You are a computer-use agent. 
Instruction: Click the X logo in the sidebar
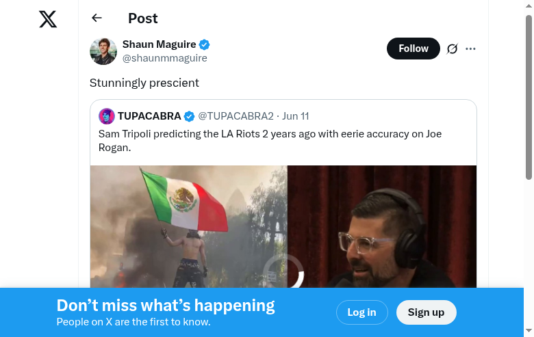coord(48,19)
